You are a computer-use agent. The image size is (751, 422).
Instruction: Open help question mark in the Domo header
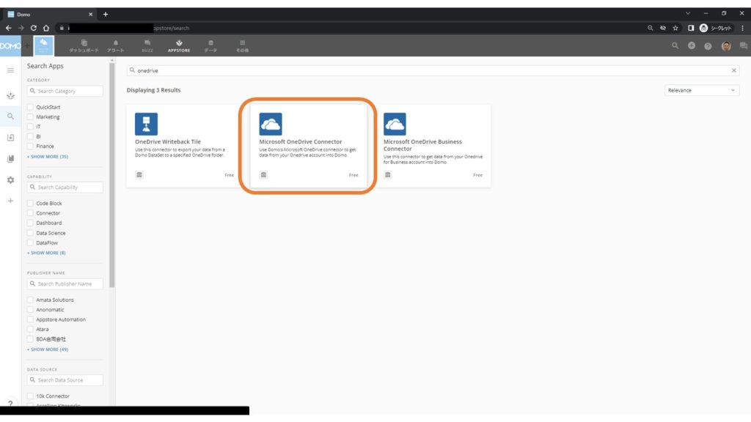click(x=708, y=46)
